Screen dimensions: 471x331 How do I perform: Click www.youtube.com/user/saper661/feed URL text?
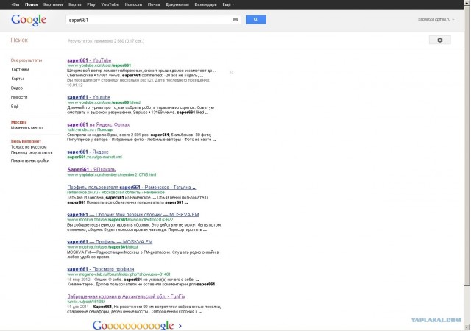coord(104,102)
